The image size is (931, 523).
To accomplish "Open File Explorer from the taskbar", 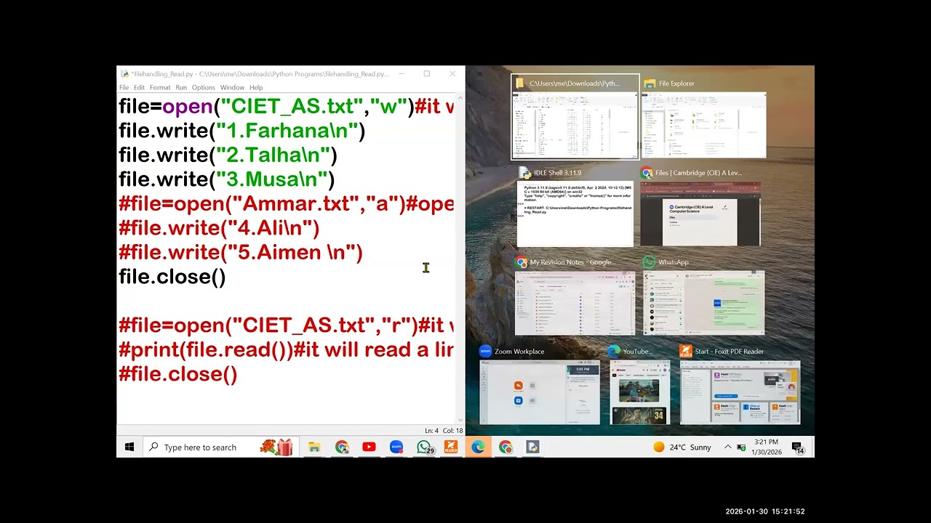I will (x=314, y=447).
